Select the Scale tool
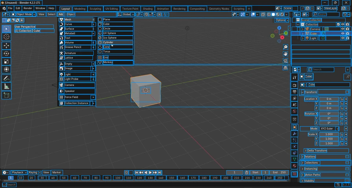352x188 pixels. (6, 62)
